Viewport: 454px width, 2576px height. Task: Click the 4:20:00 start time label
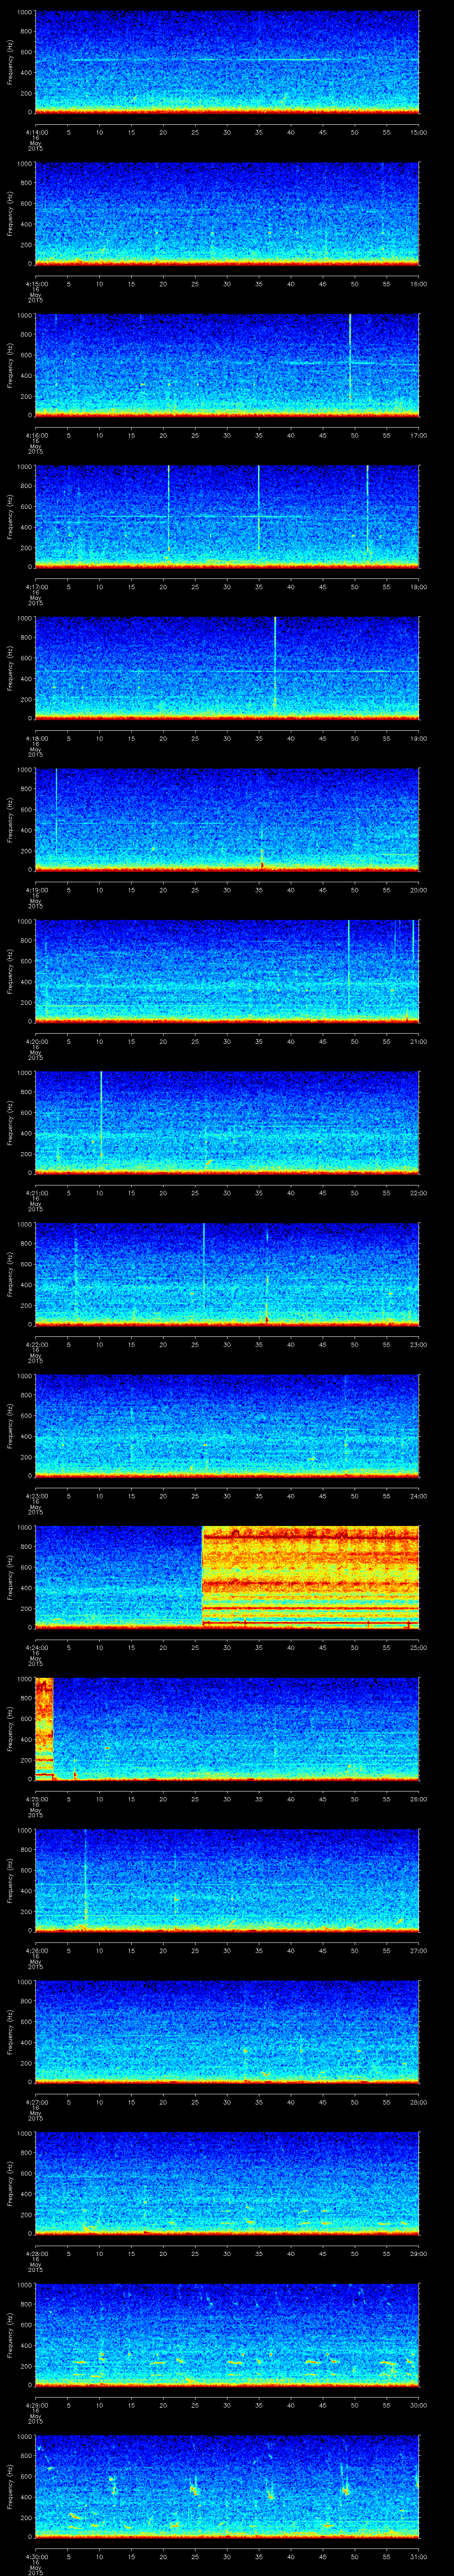click(x=37, y=1042)
